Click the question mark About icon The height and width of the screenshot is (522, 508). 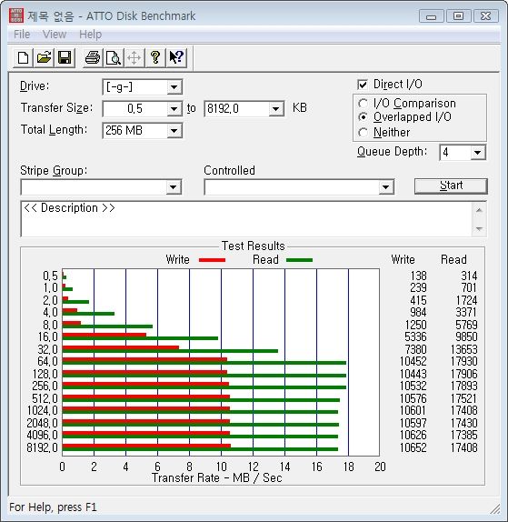click(x=155, y=58)
